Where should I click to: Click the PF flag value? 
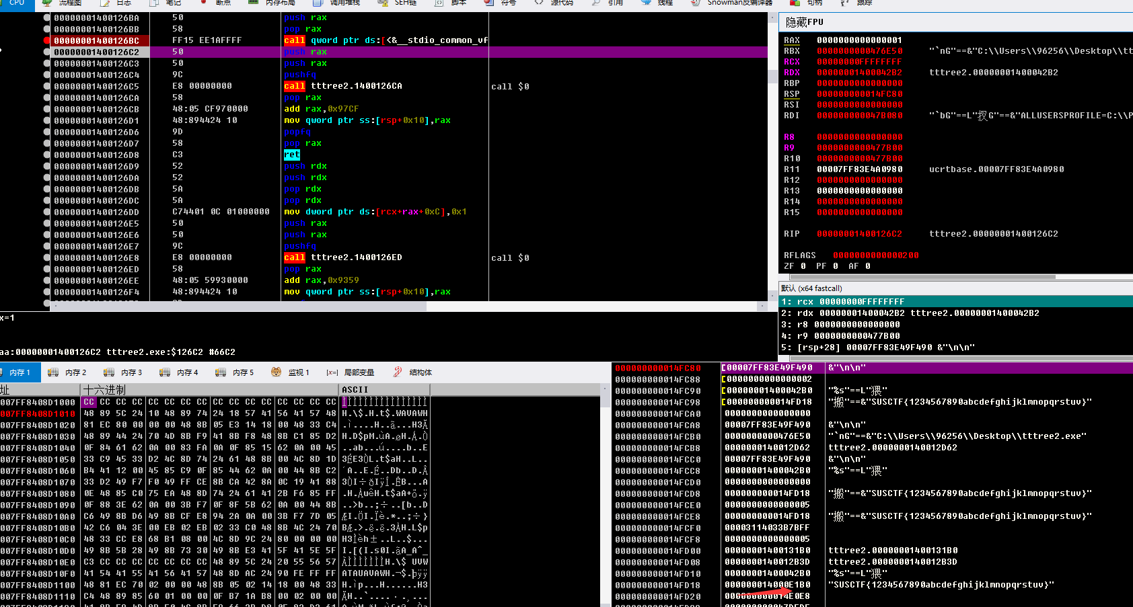pyautogui.click(x=836, y=266)
